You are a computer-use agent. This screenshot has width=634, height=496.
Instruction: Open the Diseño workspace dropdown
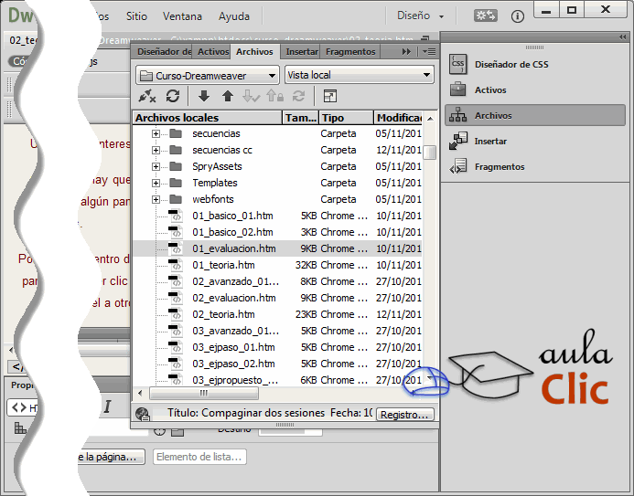click(x=421, y=16)
